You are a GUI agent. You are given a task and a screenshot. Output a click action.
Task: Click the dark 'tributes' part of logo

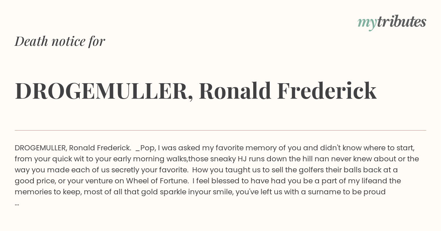point(401,22)
